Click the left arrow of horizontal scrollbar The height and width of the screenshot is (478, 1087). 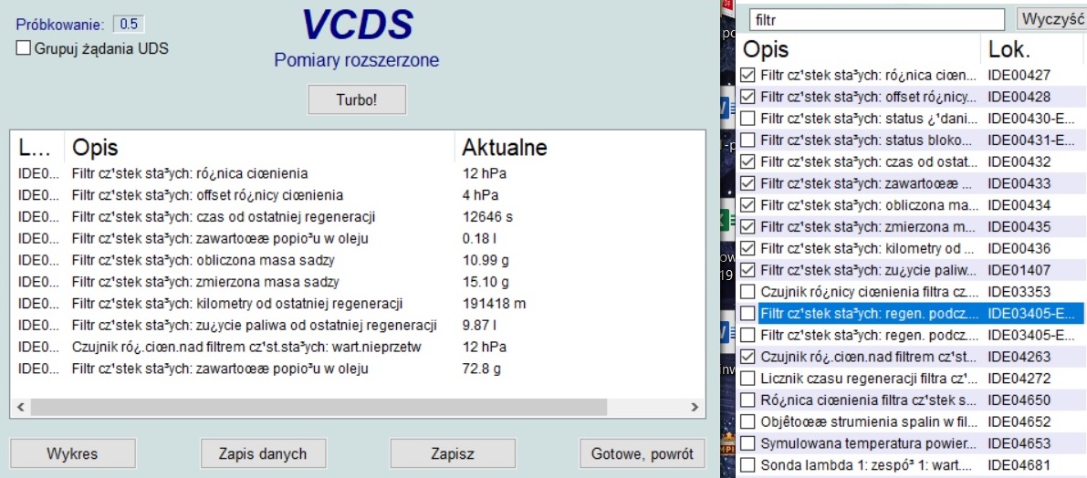point(19,407)
